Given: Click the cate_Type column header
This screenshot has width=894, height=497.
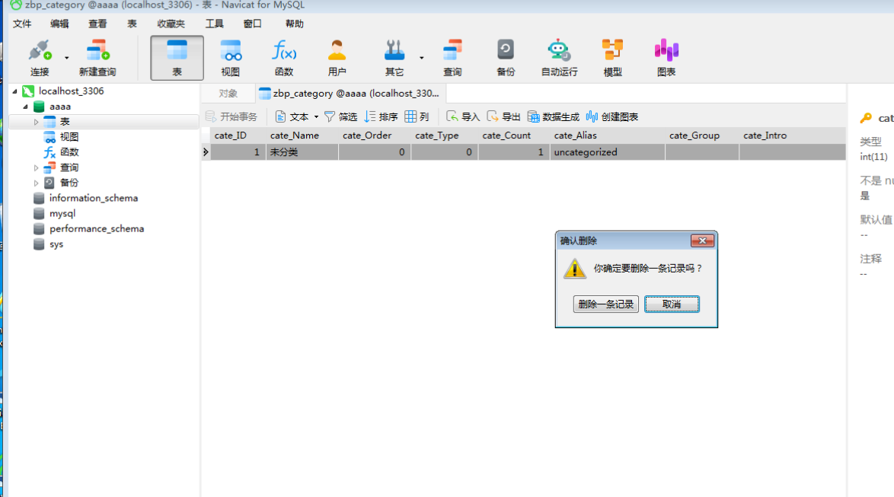Looking at the screenshot, I should (x=445, y=135).
